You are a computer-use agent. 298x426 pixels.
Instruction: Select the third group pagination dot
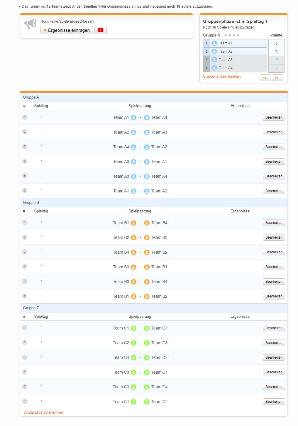coord(234,35)
